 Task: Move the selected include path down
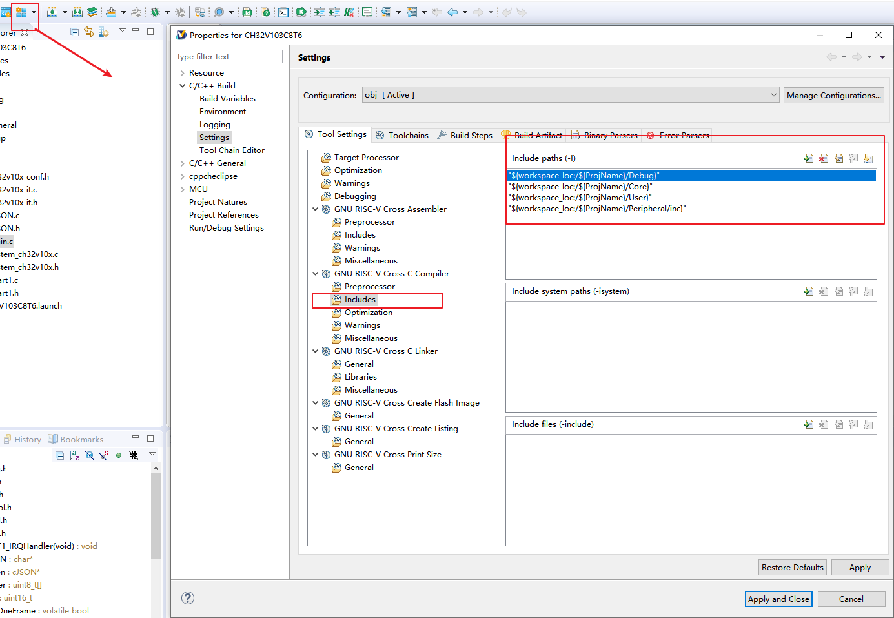click(x=868, y=158)
